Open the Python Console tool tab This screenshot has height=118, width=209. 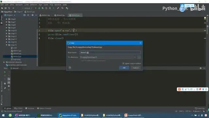[x=44, y=108]
